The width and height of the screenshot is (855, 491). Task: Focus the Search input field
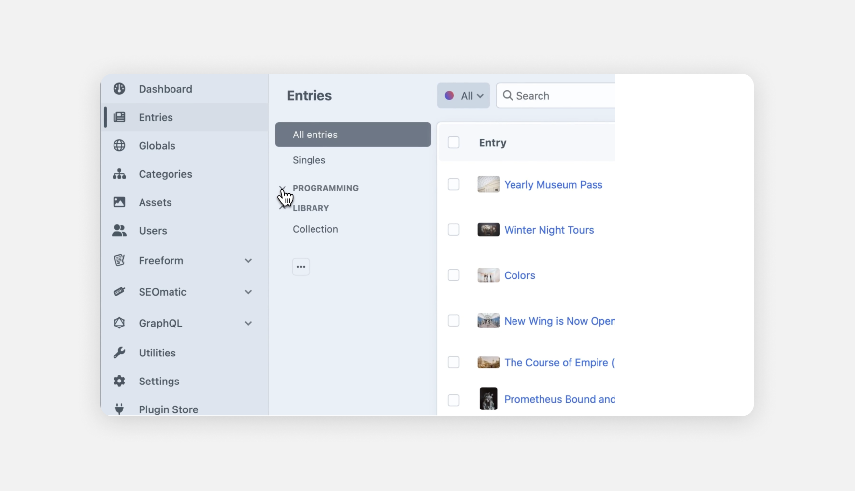click(556, 96)
